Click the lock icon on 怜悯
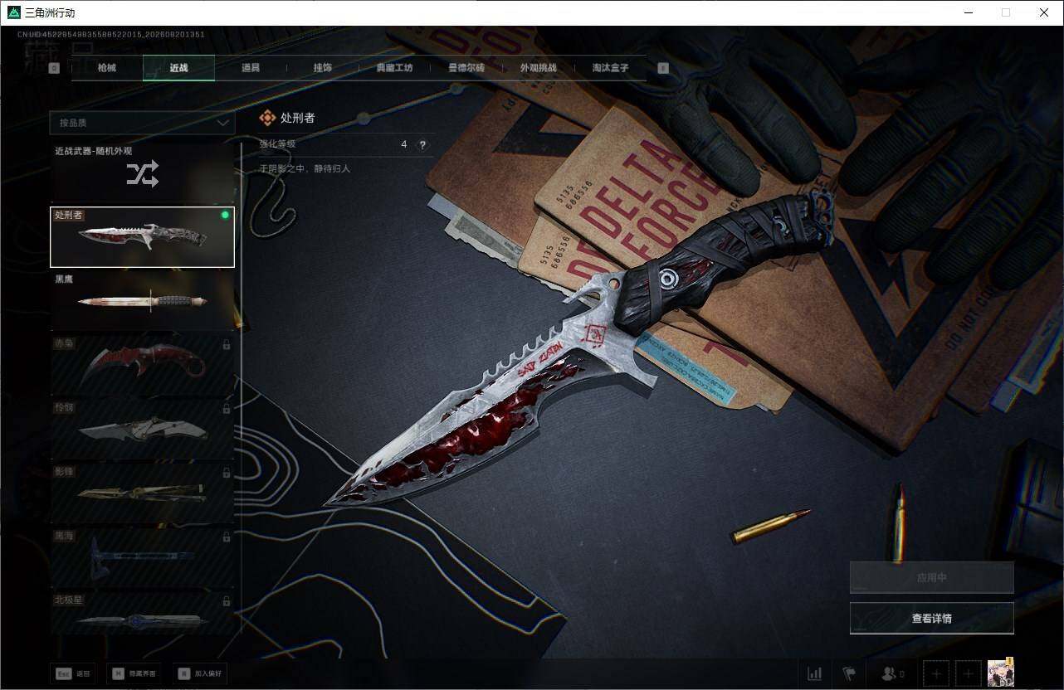This screenshot has width=1064, height=690. [227, 409]
